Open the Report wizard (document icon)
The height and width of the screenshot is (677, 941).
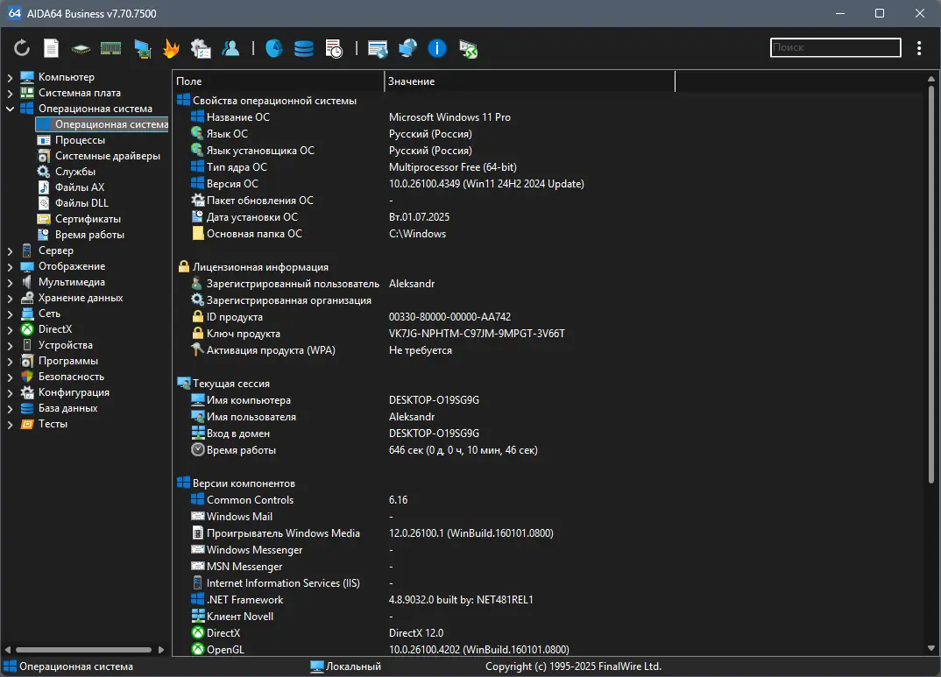(51, 48)
